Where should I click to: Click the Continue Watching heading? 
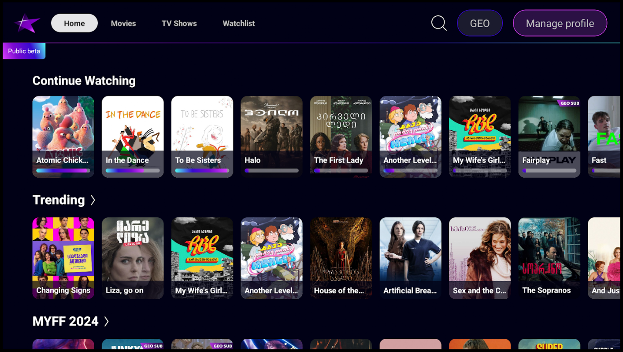tap(84, 81)
